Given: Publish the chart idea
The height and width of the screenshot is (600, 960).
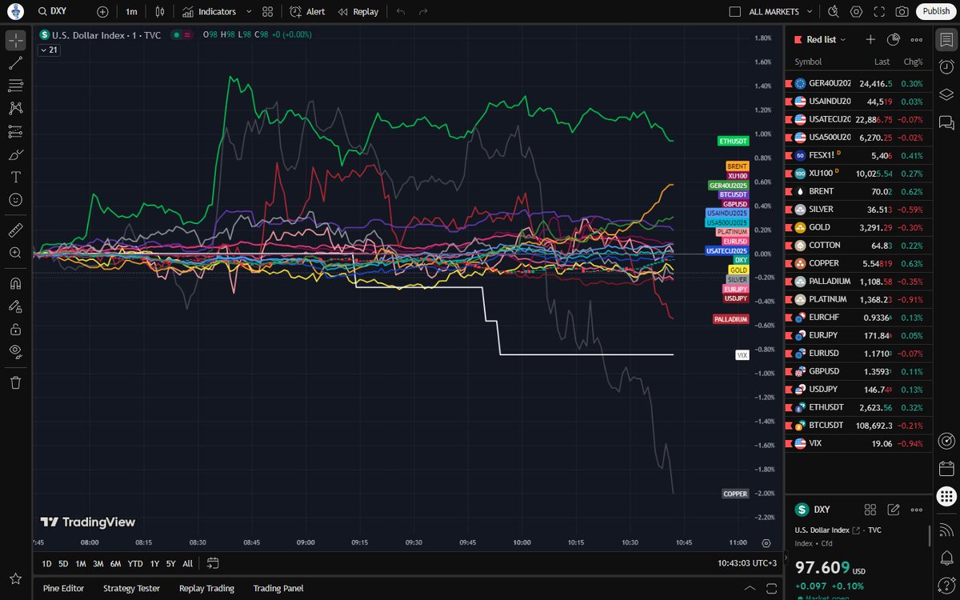Looking at the screenshot, I should coord(935,11).
